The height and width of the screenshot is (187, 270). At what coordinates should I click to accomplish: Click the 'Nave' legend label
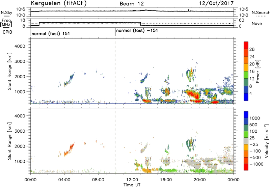pyautogui.click(x=257, y=24)
